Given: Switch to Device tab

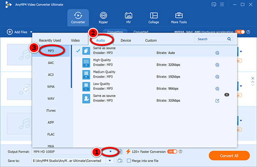Looking at the screenshot, I should pos(126,40).
